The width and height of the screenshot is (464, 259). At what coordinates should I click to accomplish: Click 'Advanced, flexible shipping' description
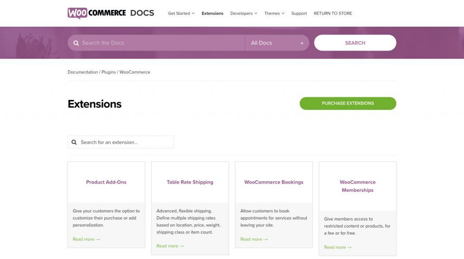188,221
